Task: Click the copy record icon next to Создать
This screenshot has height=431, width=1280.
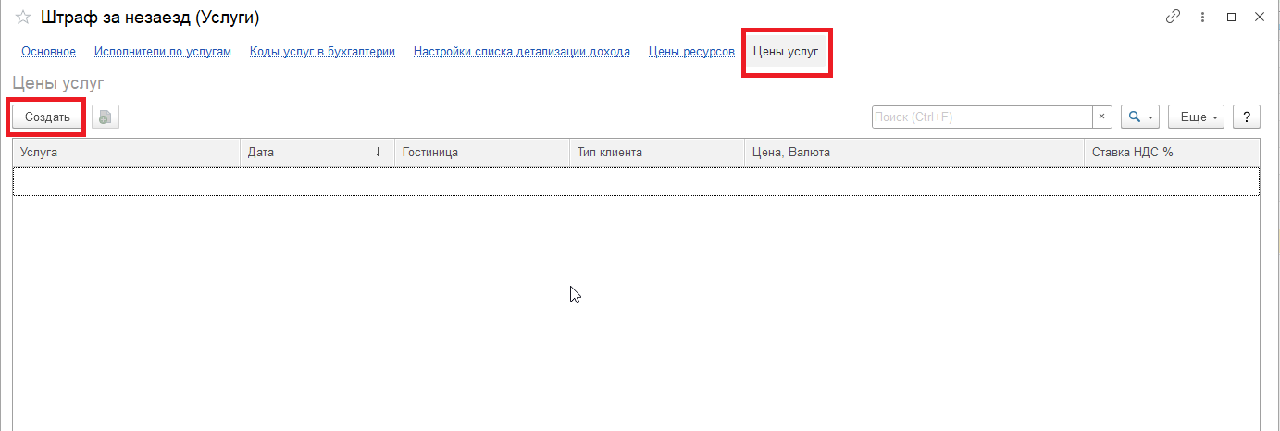Action: [x=106, y=117]
